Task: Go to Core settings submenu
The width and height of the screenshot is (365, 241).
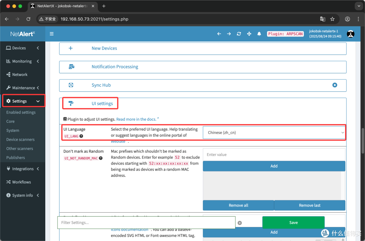Action: 10,121
